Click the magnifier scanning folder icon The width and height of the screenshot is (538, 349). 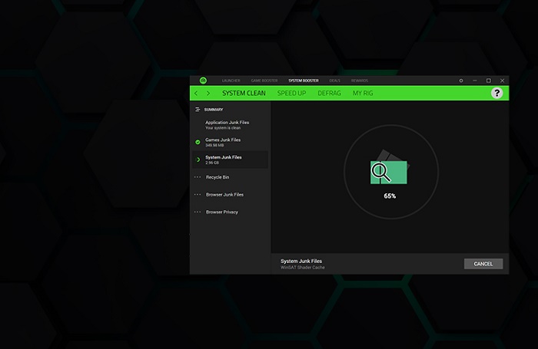point(390,172)
